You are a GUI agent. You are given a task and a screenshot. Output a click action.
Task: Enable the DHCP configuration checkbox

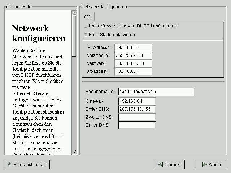tap(86, 26)
